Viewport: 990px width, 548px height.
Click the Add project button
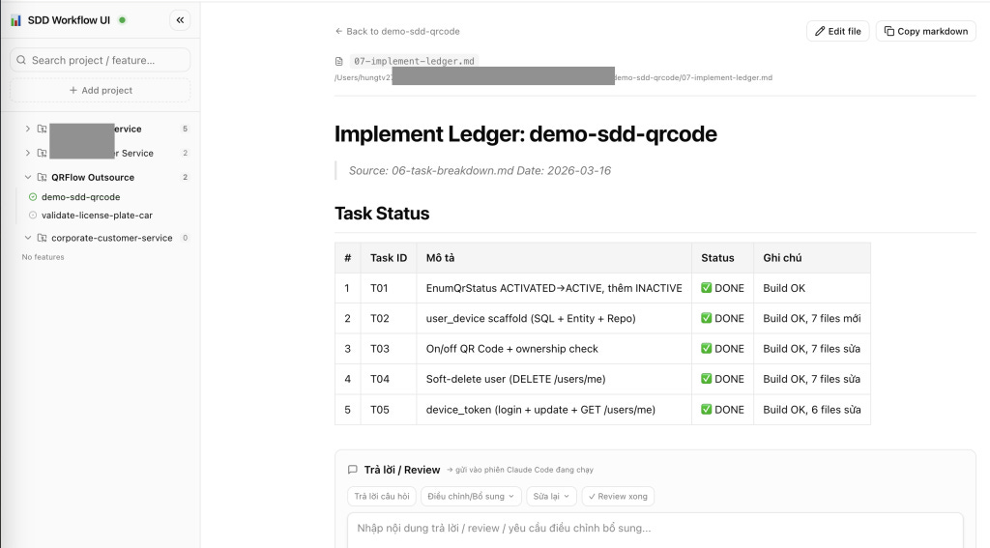click(101, 90)
